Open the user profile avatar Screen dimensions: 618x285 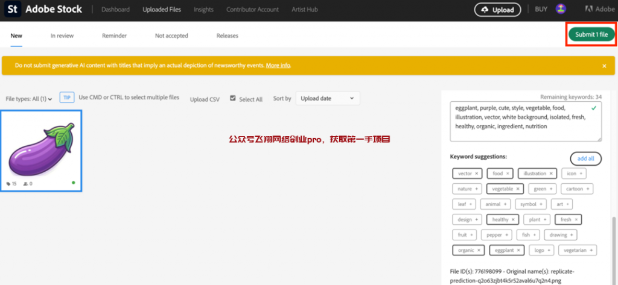(561, 10)
